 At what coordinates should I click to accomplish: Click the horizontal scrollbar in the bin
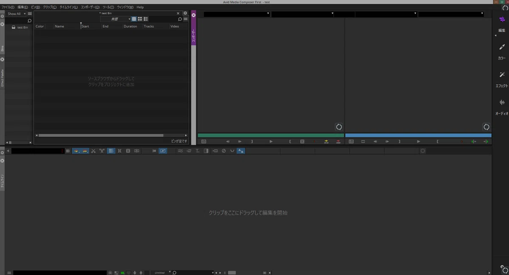click(101, 135)
